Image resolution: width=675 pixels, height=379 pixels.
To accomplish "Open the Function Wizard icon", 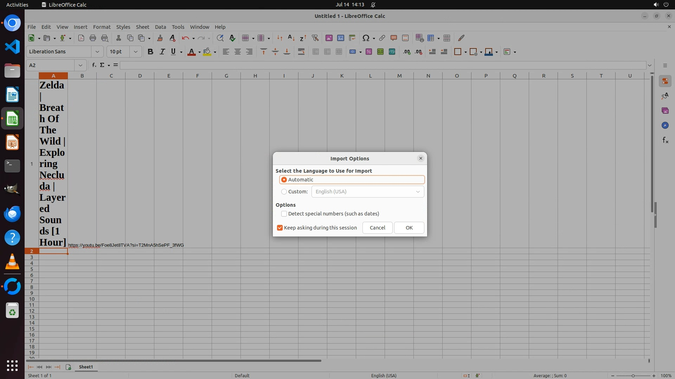I will [94, 65].
